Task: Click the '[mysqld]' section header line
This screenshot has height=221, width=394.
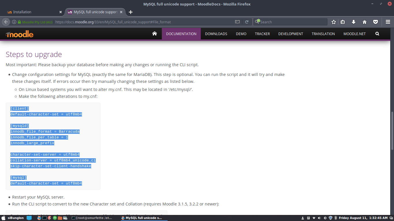Action: (x=20, y=126)
